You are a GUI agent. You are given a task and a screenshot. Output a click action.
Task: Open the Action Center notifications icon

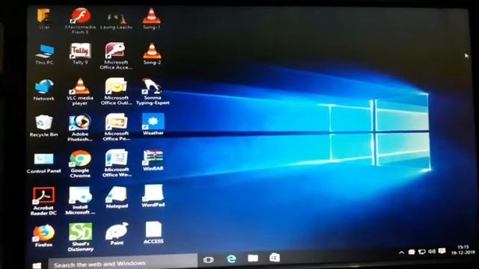pos(442,251)
